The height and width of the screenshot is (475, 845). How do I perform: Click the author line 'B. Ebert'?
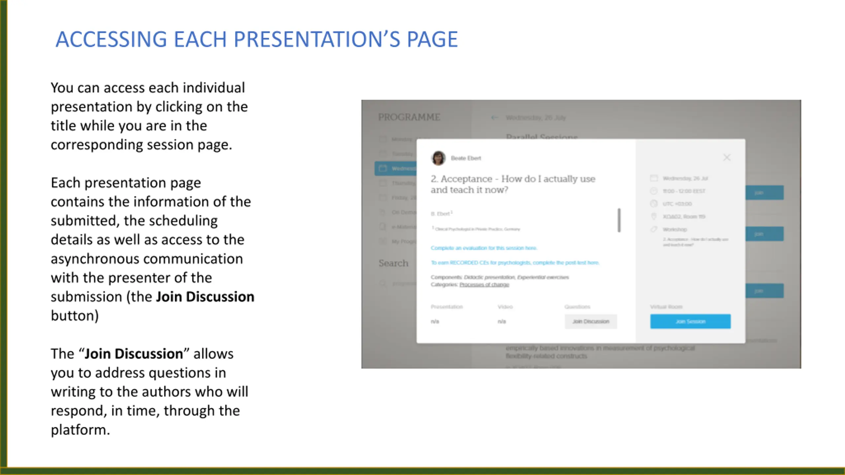442,213
